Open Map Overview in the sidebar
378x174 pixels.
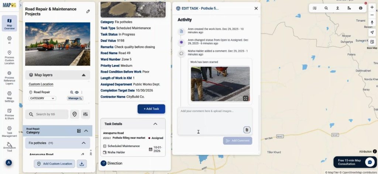tap(9, 23)
